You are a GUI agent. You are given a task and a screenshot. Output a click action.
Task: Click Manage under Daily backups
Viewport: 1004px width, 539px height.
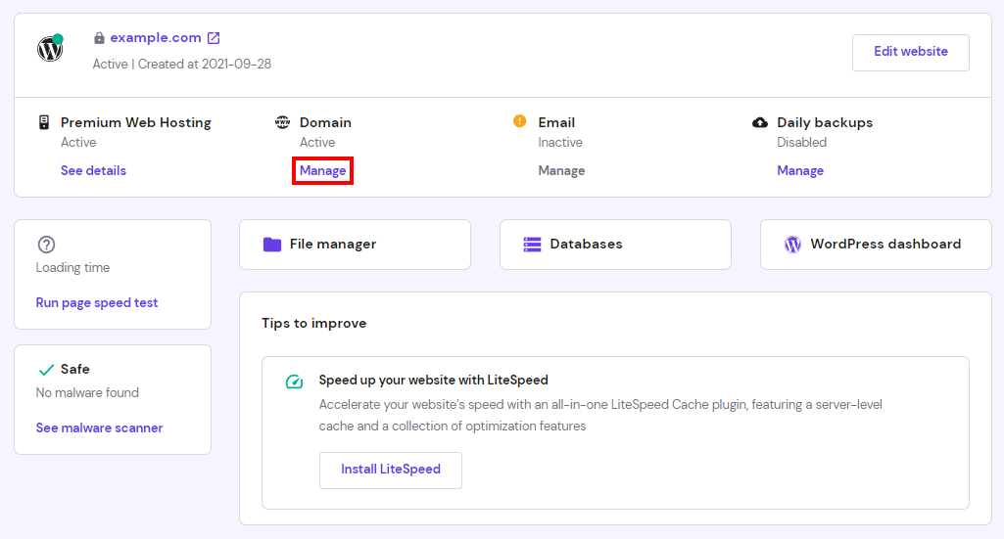click(x=800, y=170)
